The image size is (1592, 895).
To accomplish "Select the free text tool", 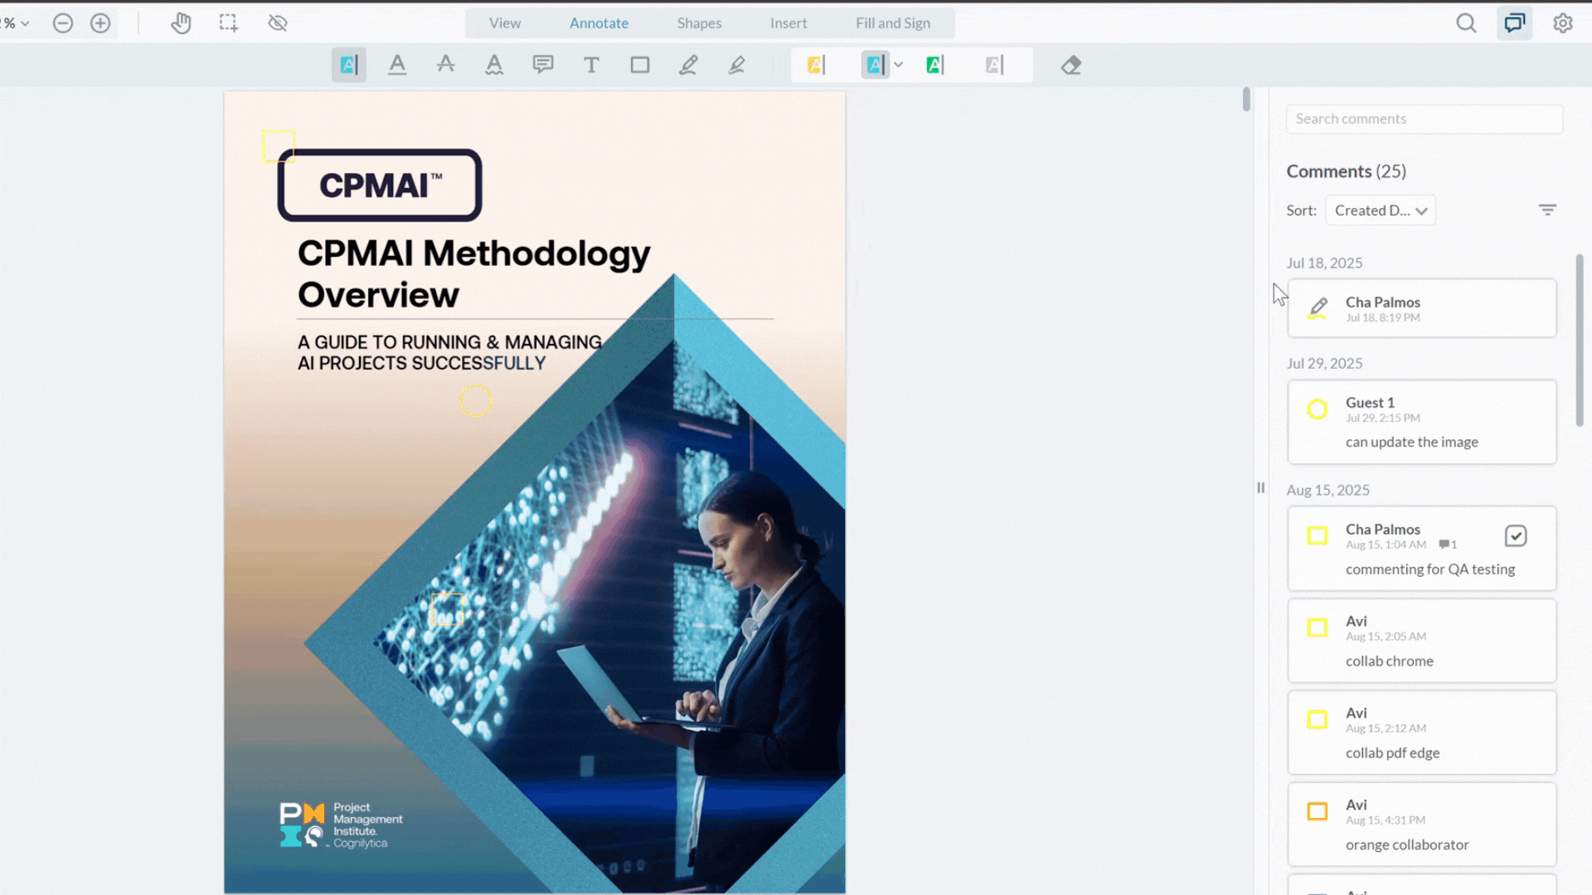I will click(x=591, y=65).
